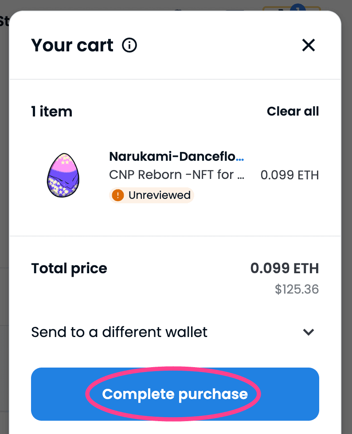Click the blue ellipsis after Narukami-Danceflo
Screen dimensions: 352x434
point(240,157)
